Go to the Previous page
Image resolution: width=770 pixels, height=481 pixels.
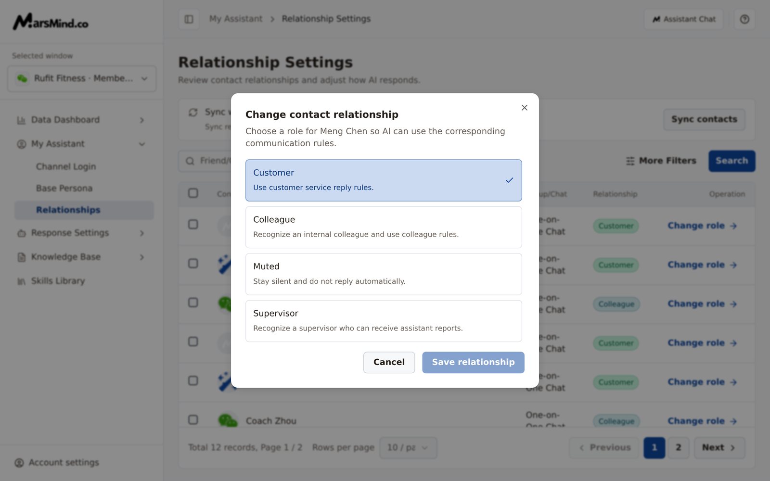click(x=604, y=447)
